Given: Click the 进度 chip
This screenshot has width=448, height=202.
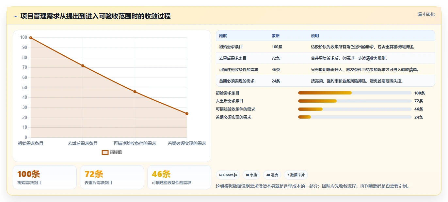Looking at the screenshot, I should [272, 175].
